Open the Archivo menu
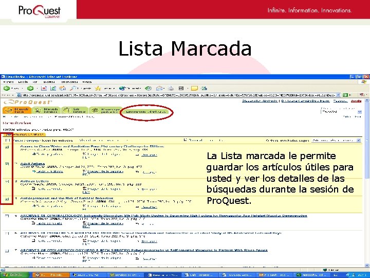This screenshot has height=278, width=370. (9, 82)
